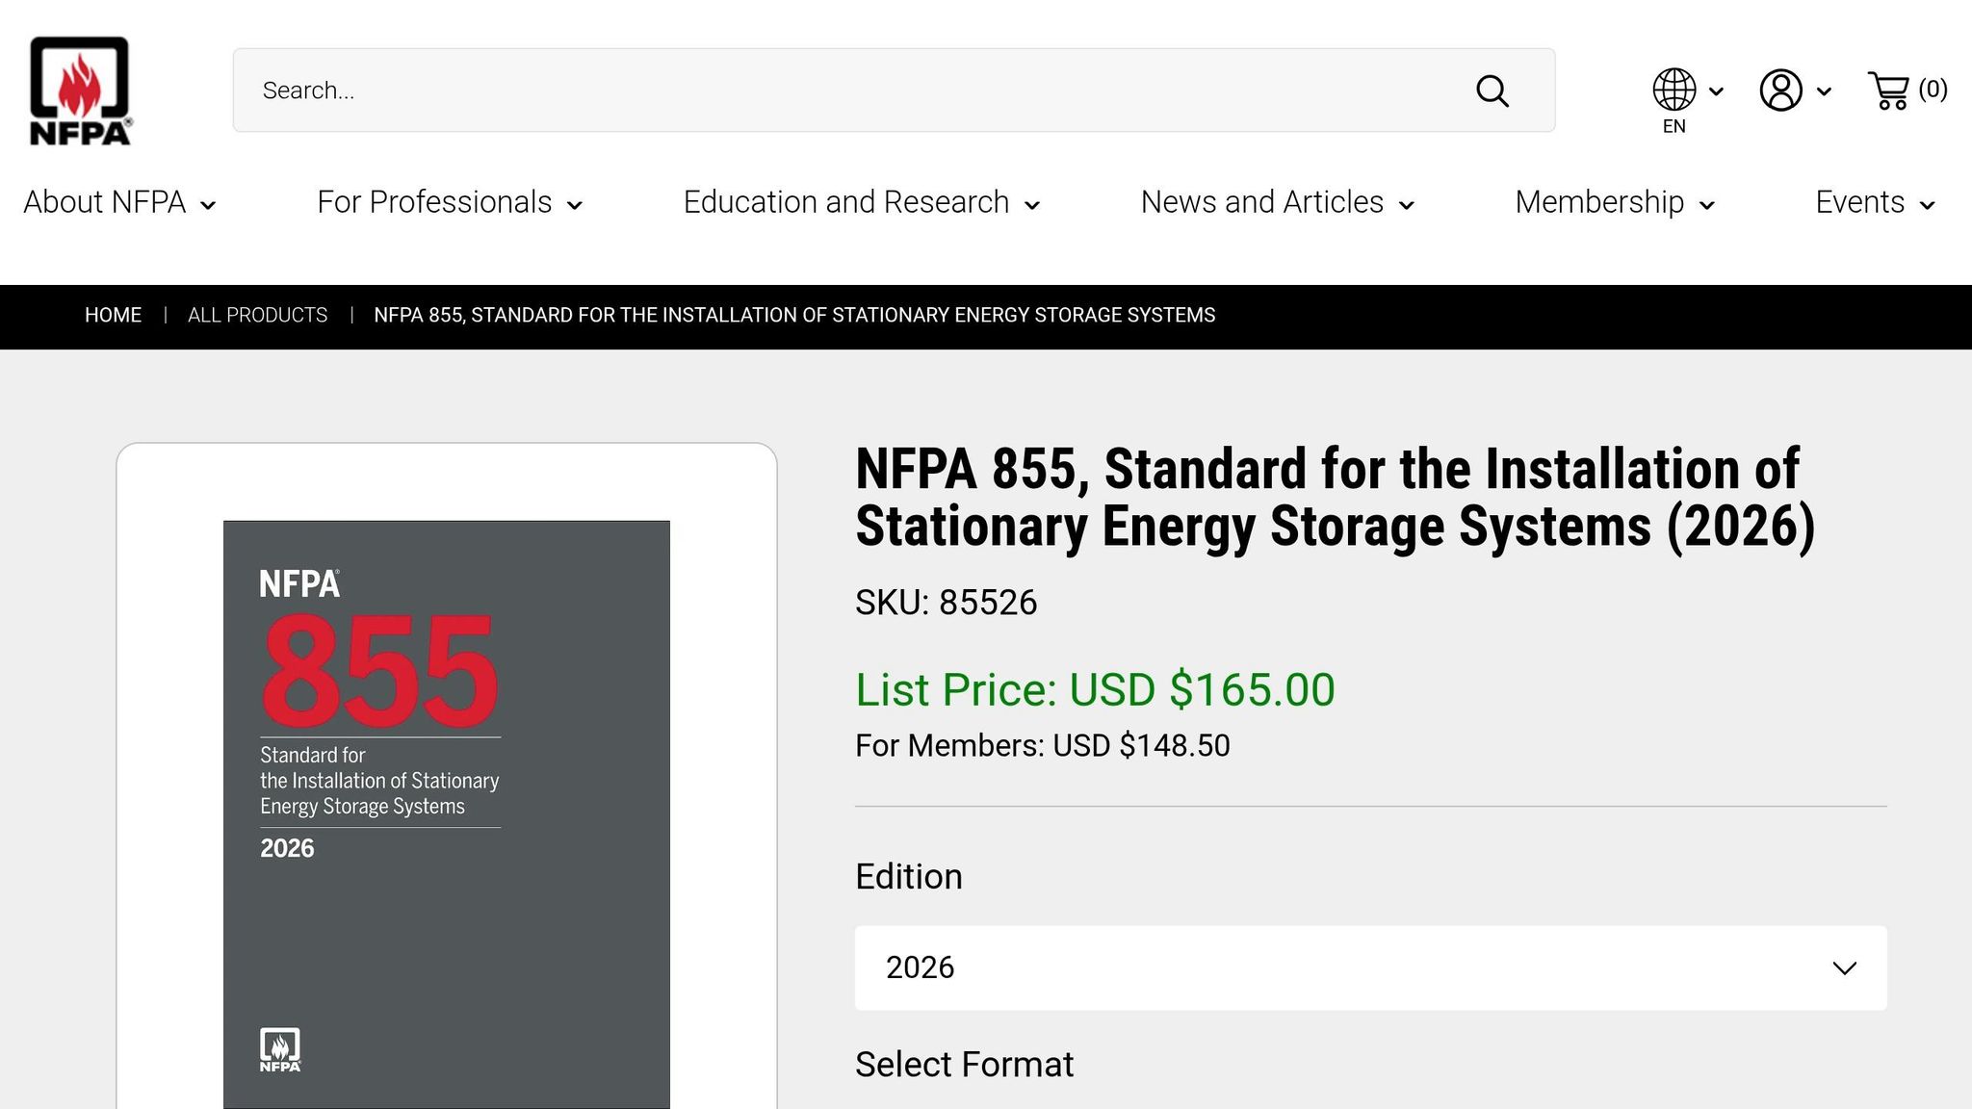The width and height of the screenshot is (1972, 1109).
Task: Open the globe language selector icon
Action: tap(1674, 90)
